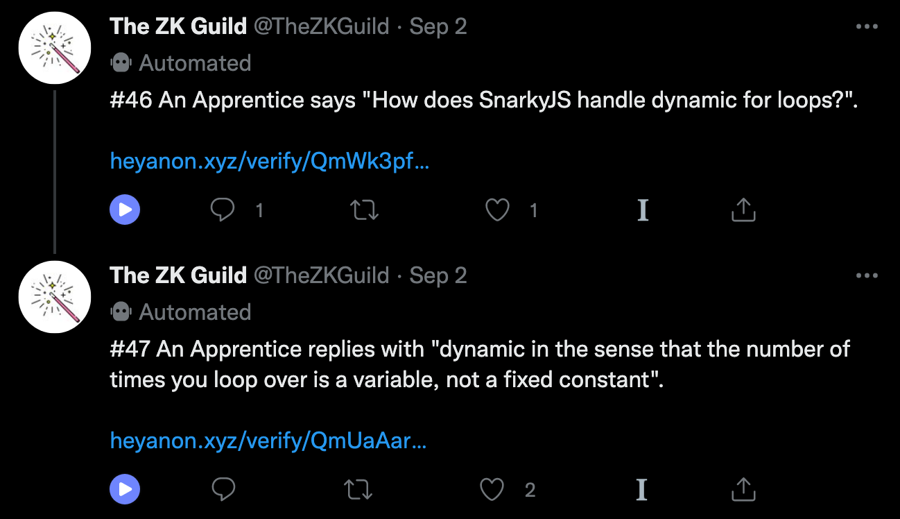The height and width of the screenshot is (519, 900).
Task: Share the #47 tweet
Action: click(743, 489)
